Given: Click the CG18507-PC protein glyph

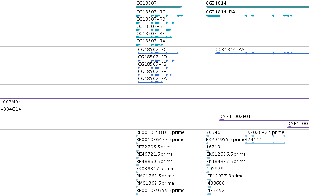Looking at the screenshot, I should [x=158, y=53].
